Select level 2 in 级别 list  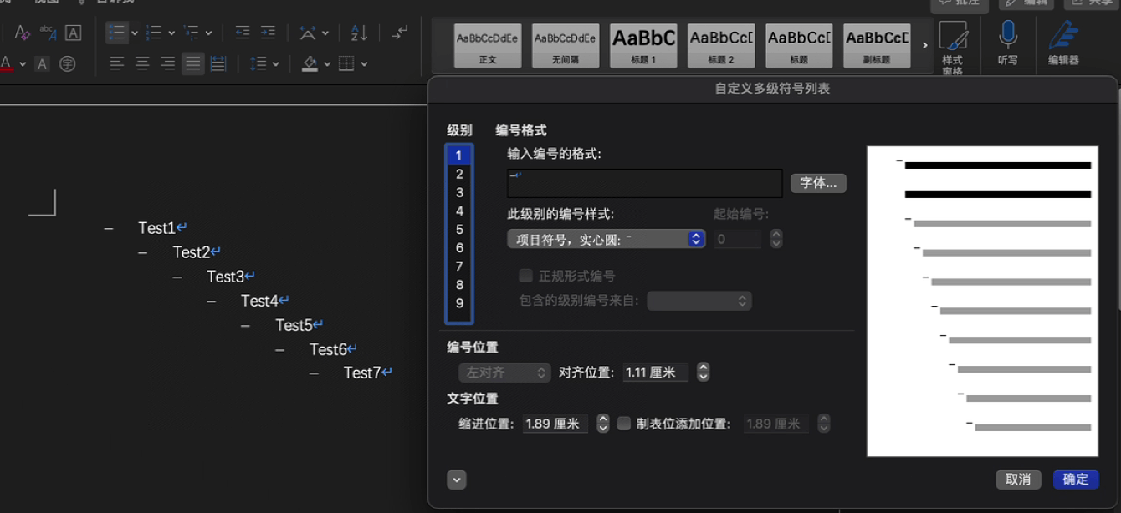coord(459,174)
